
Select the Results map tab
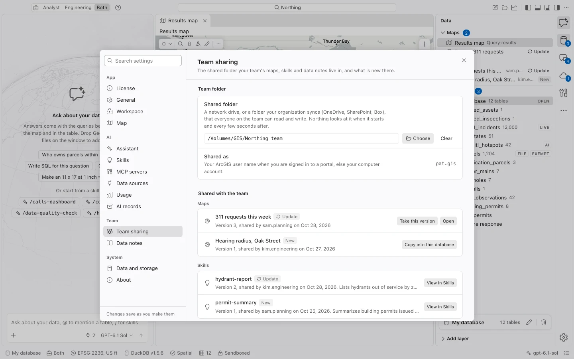click(183, 21)
